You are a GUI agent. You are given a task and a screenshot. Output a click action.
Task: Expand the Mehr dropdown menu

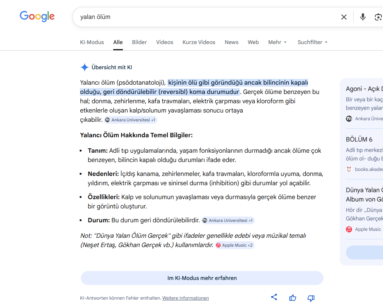tap(277, 42)
